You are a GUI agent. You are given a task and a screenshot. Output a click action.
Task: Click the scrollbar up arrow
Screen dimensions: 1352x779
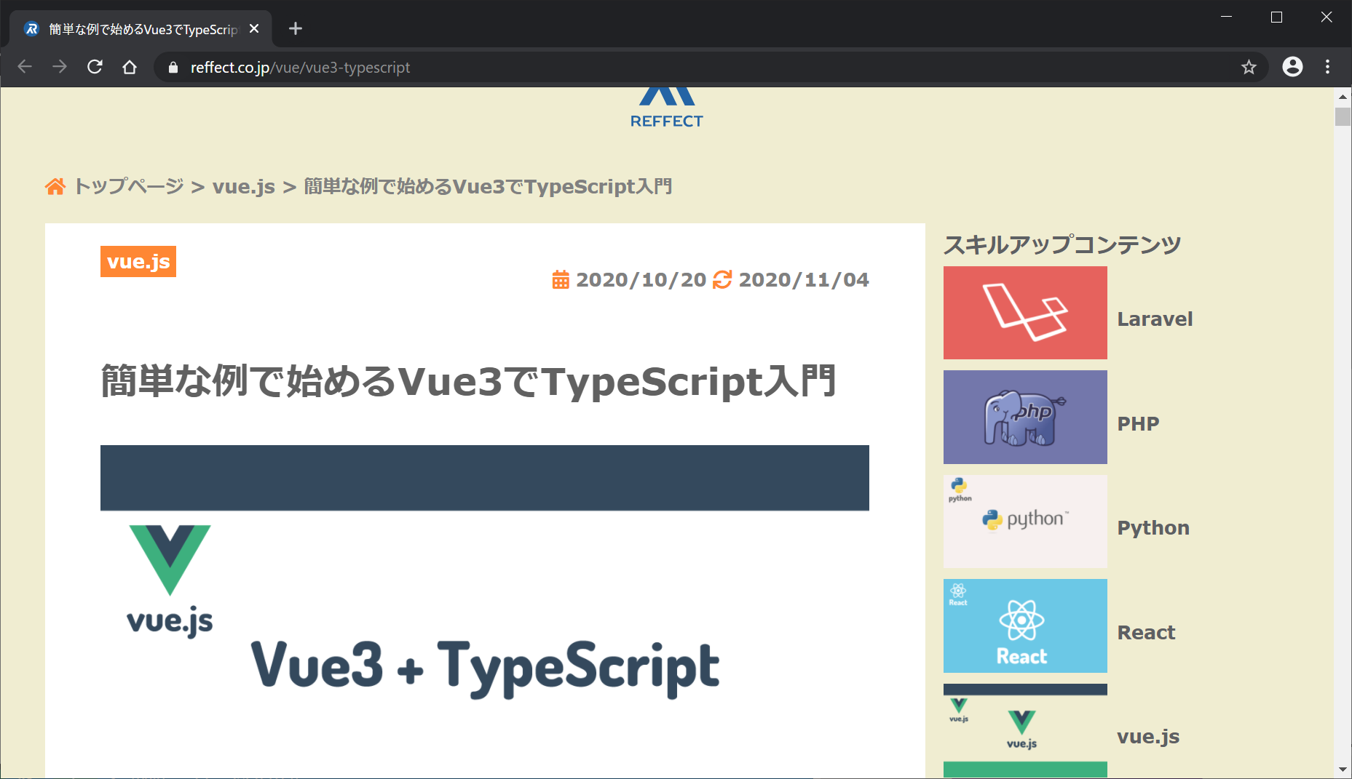click(x=1343, y=97)
